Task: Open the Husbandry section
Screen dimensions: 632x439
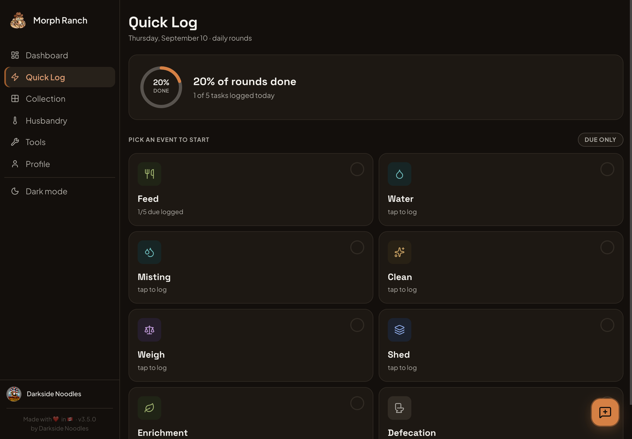Action: 59,121
